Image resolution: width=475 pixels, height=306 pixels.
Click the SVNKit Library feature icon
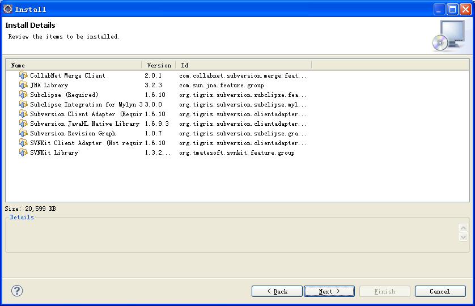pyautogui.click(x=23, y=152)
